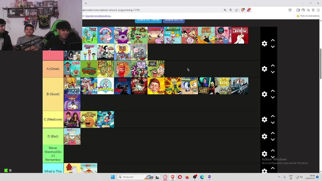The width and height of the screenshot is (322, 181).
Task: Move the A (Great) row down
Action: (x=273, y=72)
